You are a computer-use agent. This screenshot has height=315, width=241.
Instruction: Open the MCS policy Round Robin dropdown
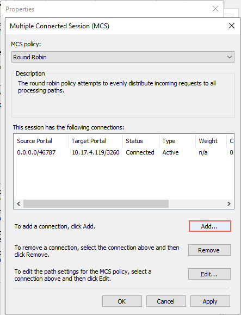point(123,57)
